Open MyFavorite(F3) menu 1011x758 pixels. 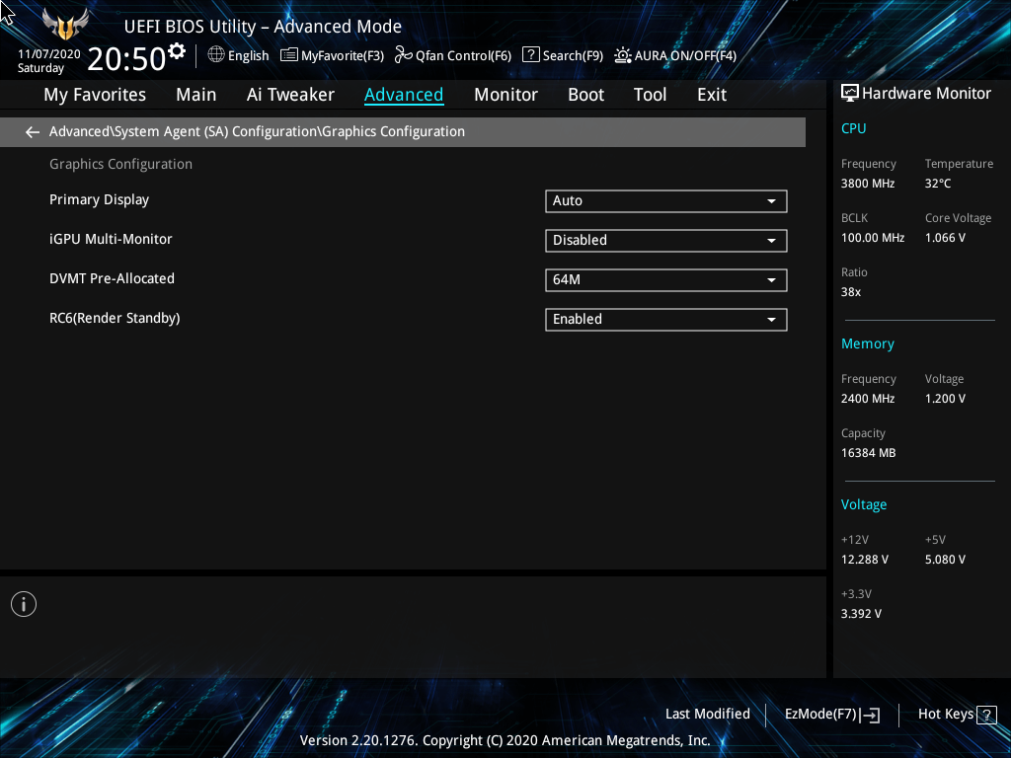(x=343, y=55)
